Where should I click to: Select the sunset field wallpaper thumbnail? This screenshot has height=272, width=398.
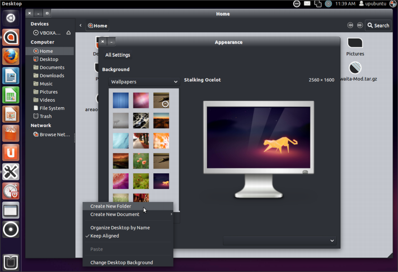pos(161,121)
